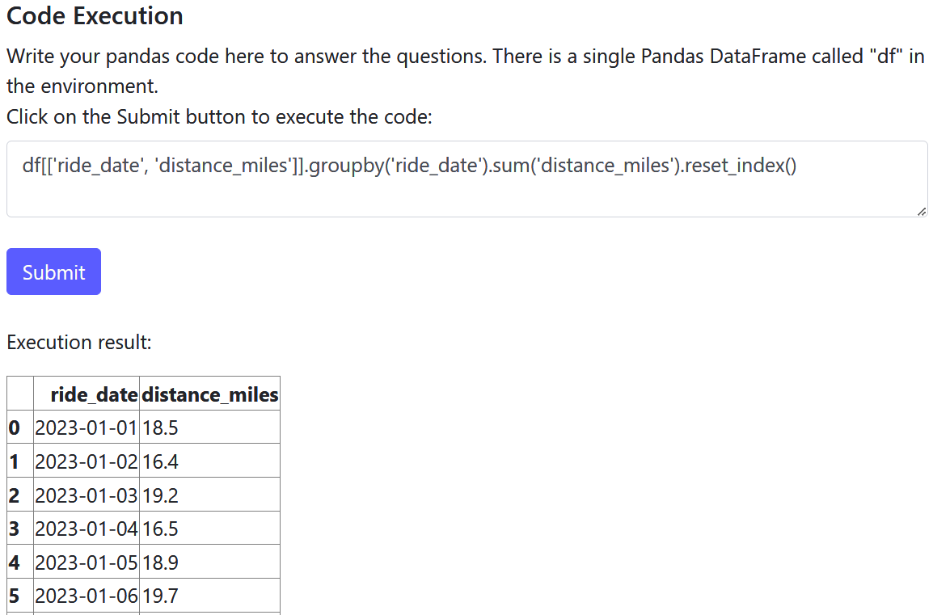Click the pandas code input textarea
933x615 pixels.
[466, 179]
